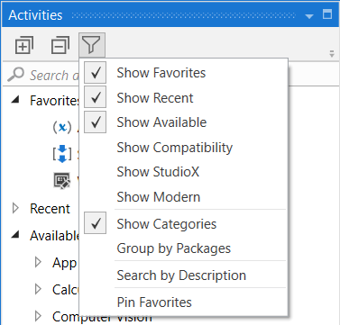Expand the Recent tree node
340x325 pixels.
(x=15, y=208)
